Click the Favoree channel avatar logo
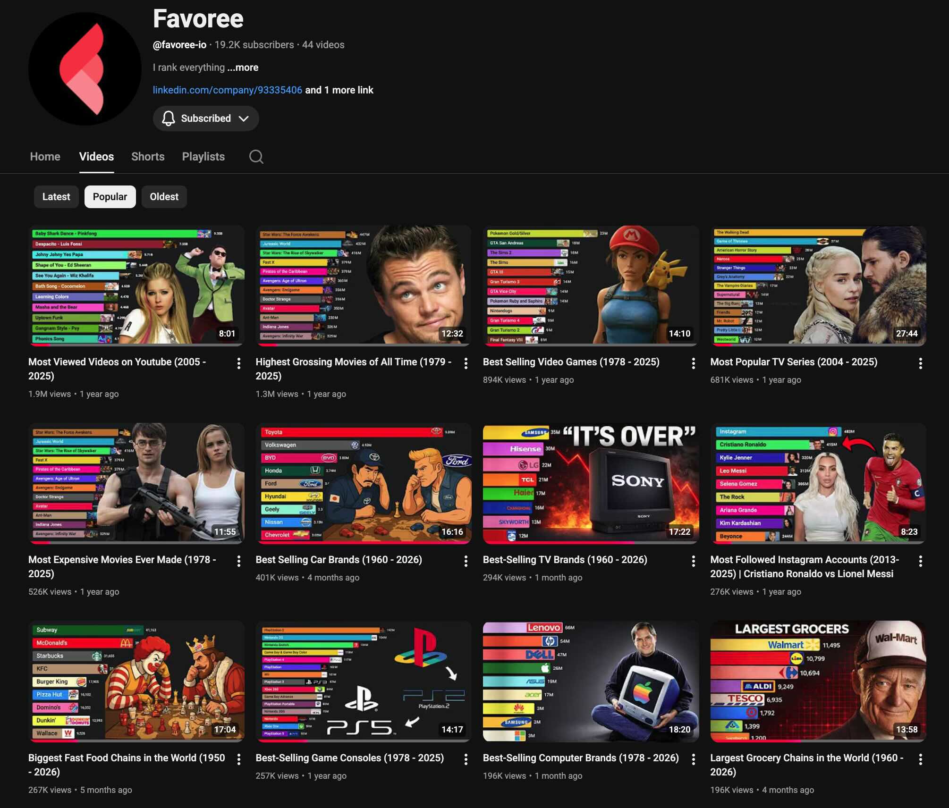 tap(85, 69)
